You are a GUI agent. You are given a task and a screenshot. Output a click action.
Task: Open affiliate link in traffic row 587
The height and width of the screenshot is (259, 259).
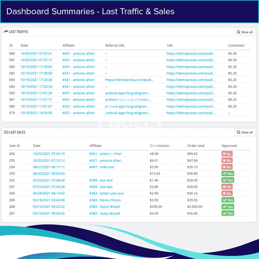(78, 60)
